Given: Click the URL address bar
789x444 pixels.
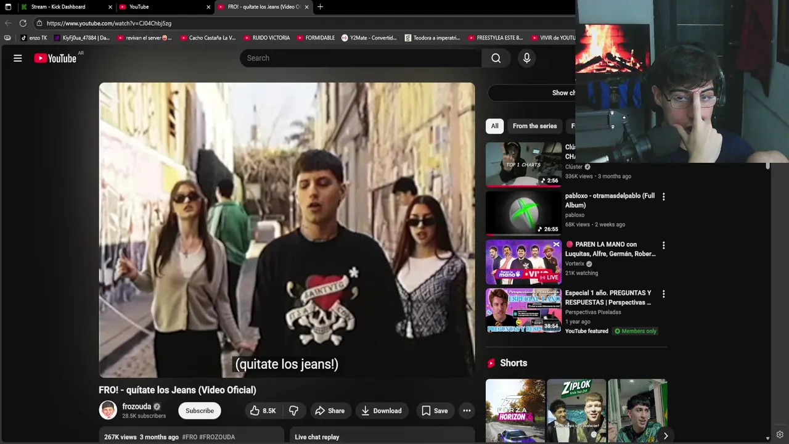Looking at the screenshot, I should coord(302,23).
